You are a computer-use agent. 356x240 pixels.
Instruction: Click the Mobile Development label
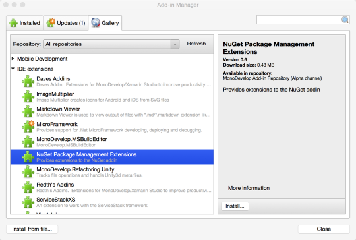tap(42, 59)
